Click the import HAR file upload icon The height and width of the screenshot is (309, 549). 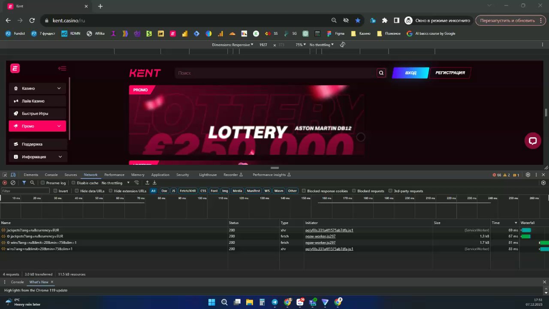pyautogui.click(x=147, y=183)
